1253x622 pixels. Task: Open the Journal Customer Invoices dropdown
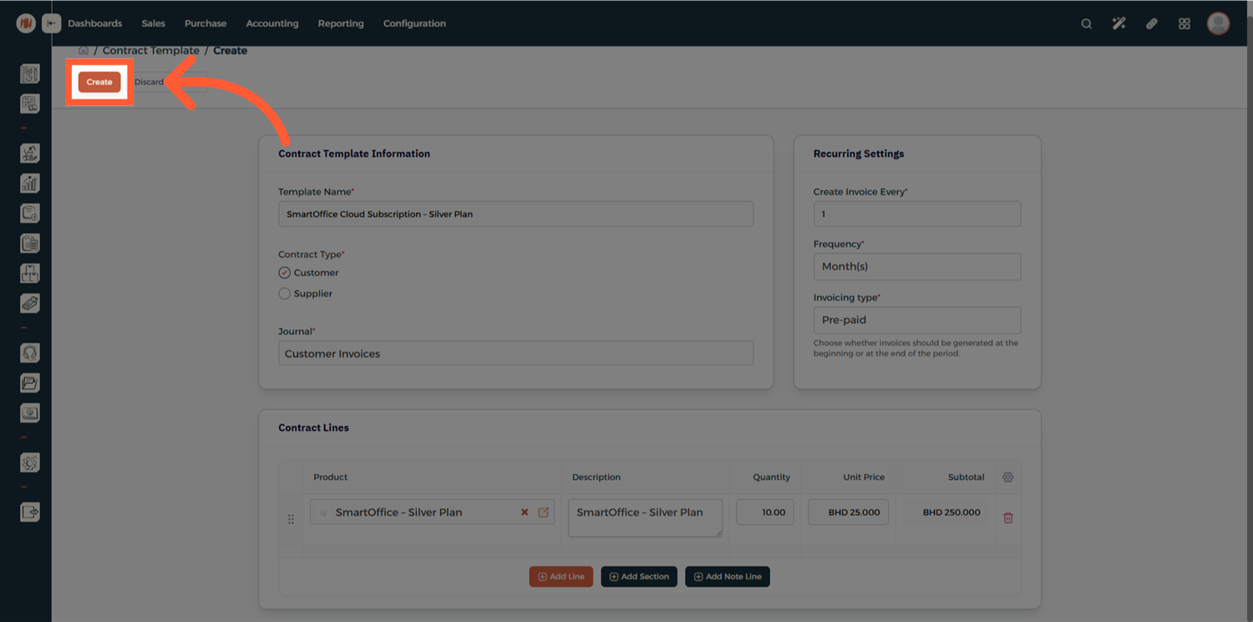(x=515, y=353)
